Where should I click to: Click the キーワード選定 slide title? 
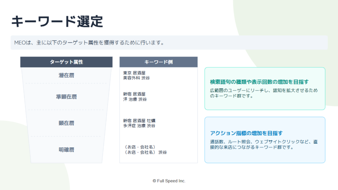57,21
